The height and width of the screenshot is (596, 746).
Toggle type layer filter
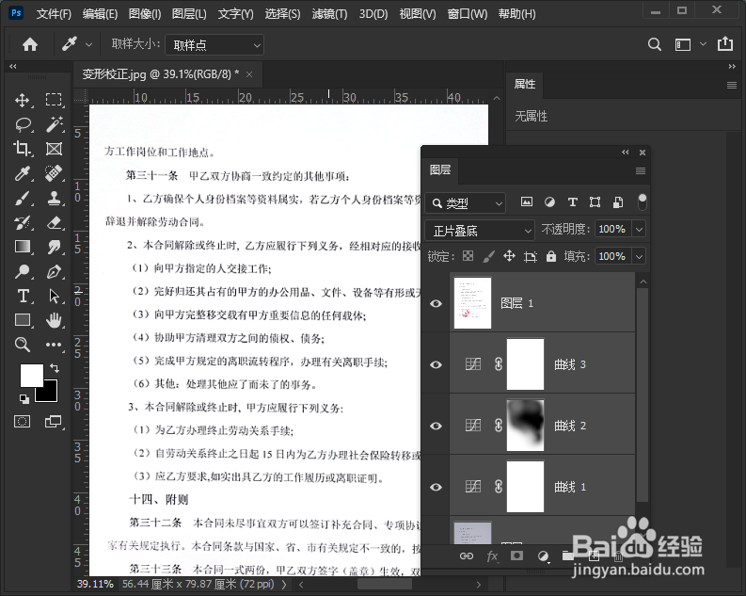tap(572, 202)
